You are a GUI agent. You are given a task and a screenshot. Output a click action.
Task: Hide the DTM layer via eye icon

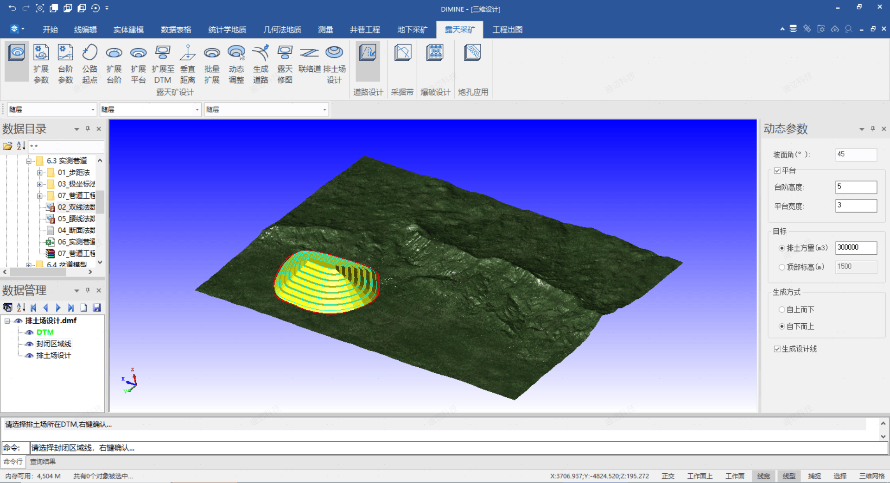click(29, 332)
